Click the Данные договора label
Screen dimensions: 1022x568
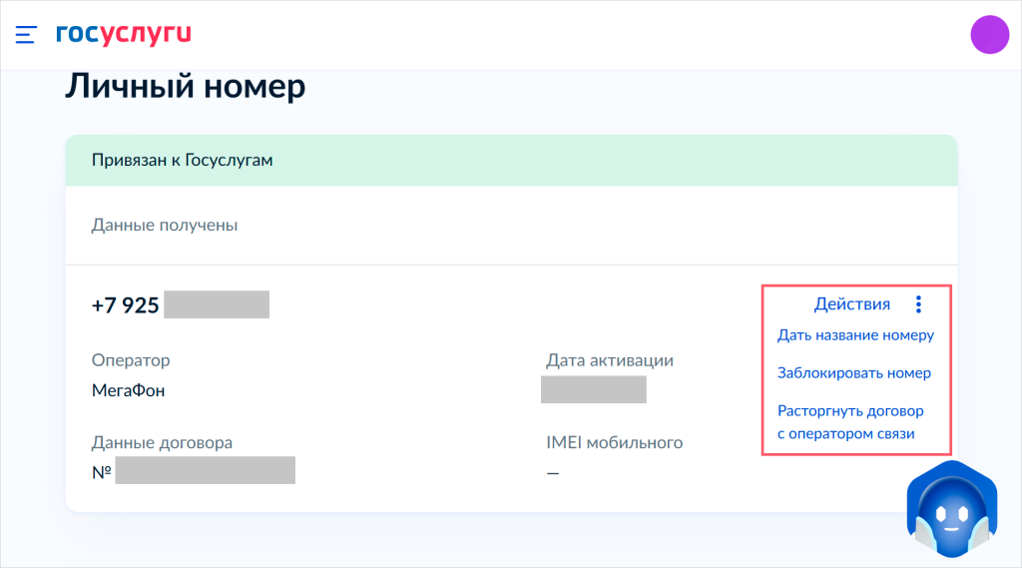pyautogui.click(x=162, y=442)
